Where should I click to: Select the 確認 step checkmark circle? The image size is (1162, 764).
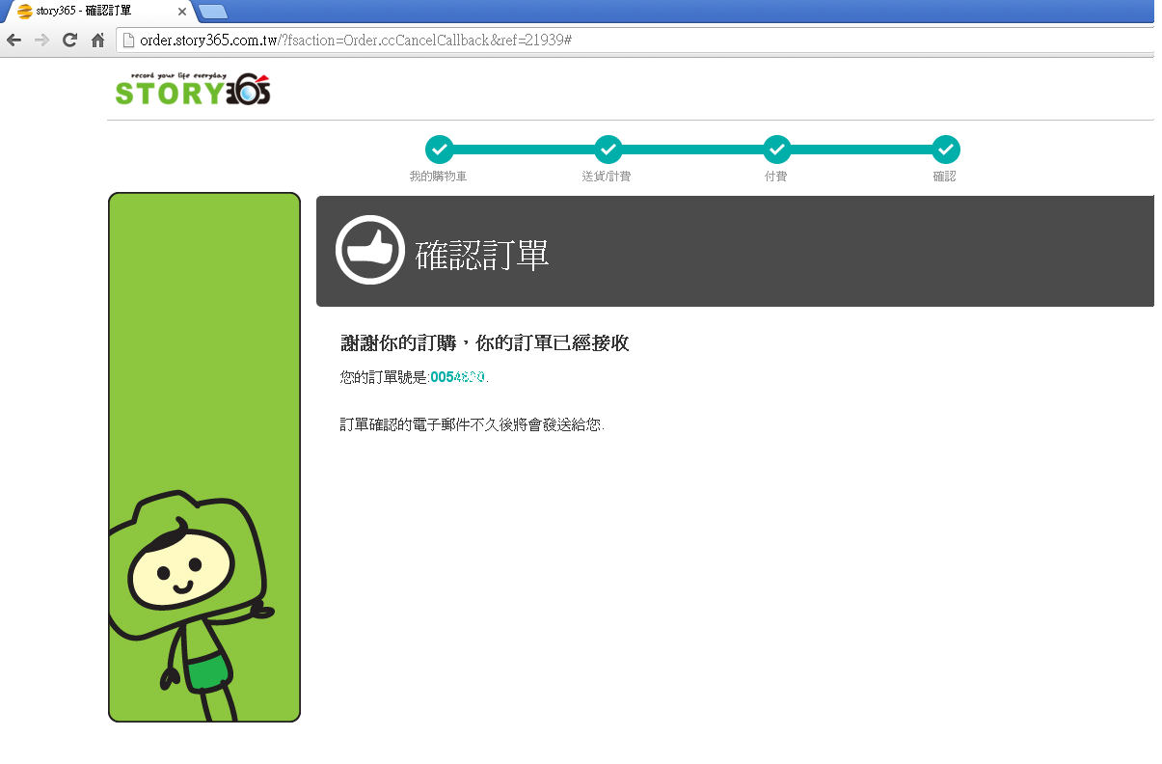(945, 150)
